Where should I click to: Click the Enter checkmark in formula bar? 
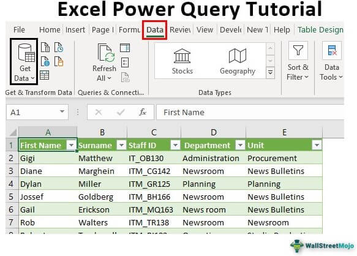[121, 112]
